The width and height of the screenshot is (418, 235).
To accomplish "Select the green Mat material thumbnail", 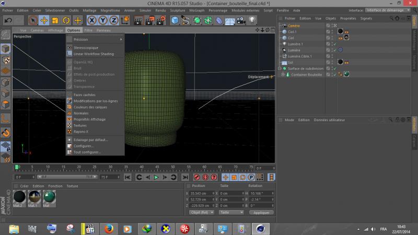I will click(x=49, y=196).
